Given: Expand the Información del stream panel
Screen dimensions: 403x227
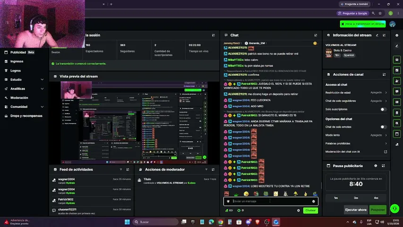Looking at the screenshot, I should (x=384, y=35).
